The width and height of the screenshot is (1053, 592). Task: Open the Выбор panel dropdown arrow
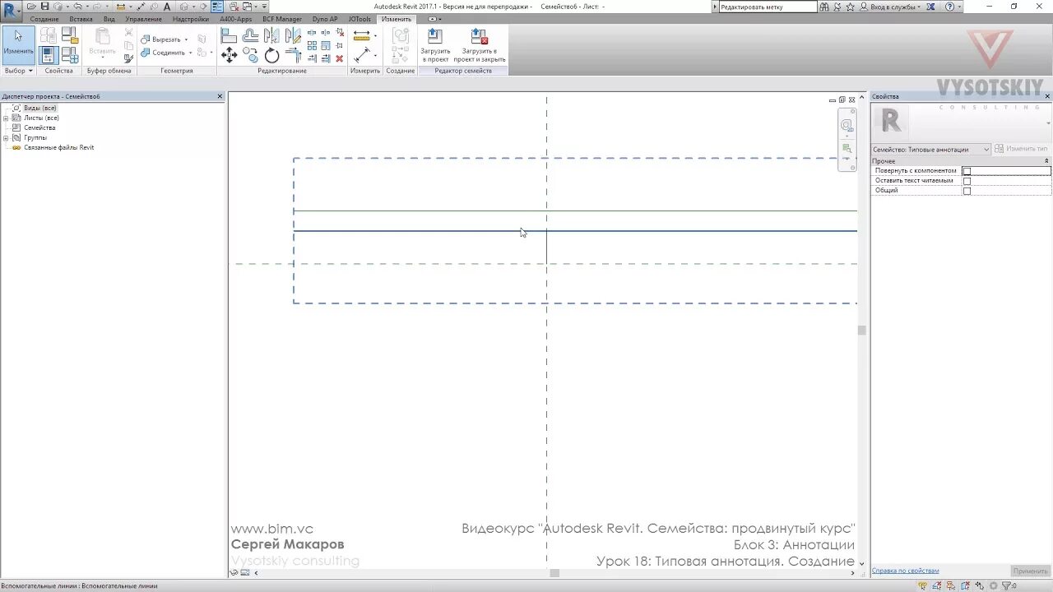[x=30, y=71]
